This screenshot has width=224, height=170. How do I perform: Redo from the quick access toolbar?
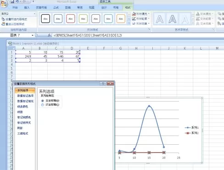(x=24, y=2)
